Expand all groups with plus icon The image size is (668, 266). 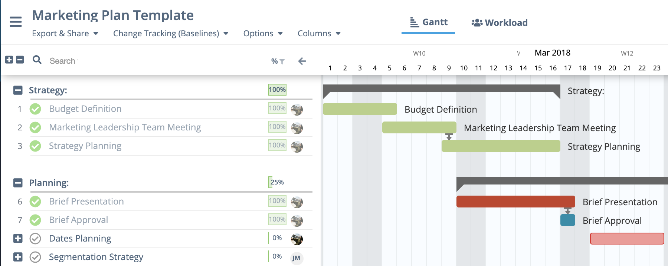(x=9, y=60)
